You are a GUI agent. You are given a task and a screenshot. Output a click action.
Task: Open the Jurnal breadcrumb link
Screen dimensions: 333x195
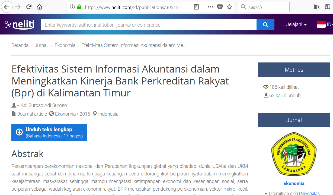point(41,45)
